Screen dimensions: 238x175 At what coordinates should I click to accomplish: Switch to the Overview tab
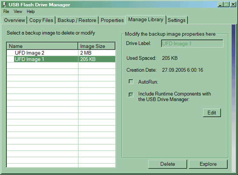[x=14, y=20]
